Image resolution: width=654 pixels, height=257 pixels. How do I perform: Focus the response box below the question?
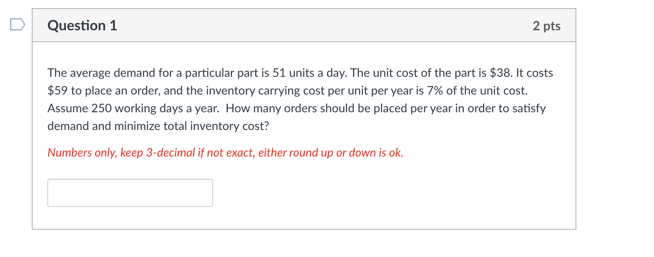pos(130,192)
